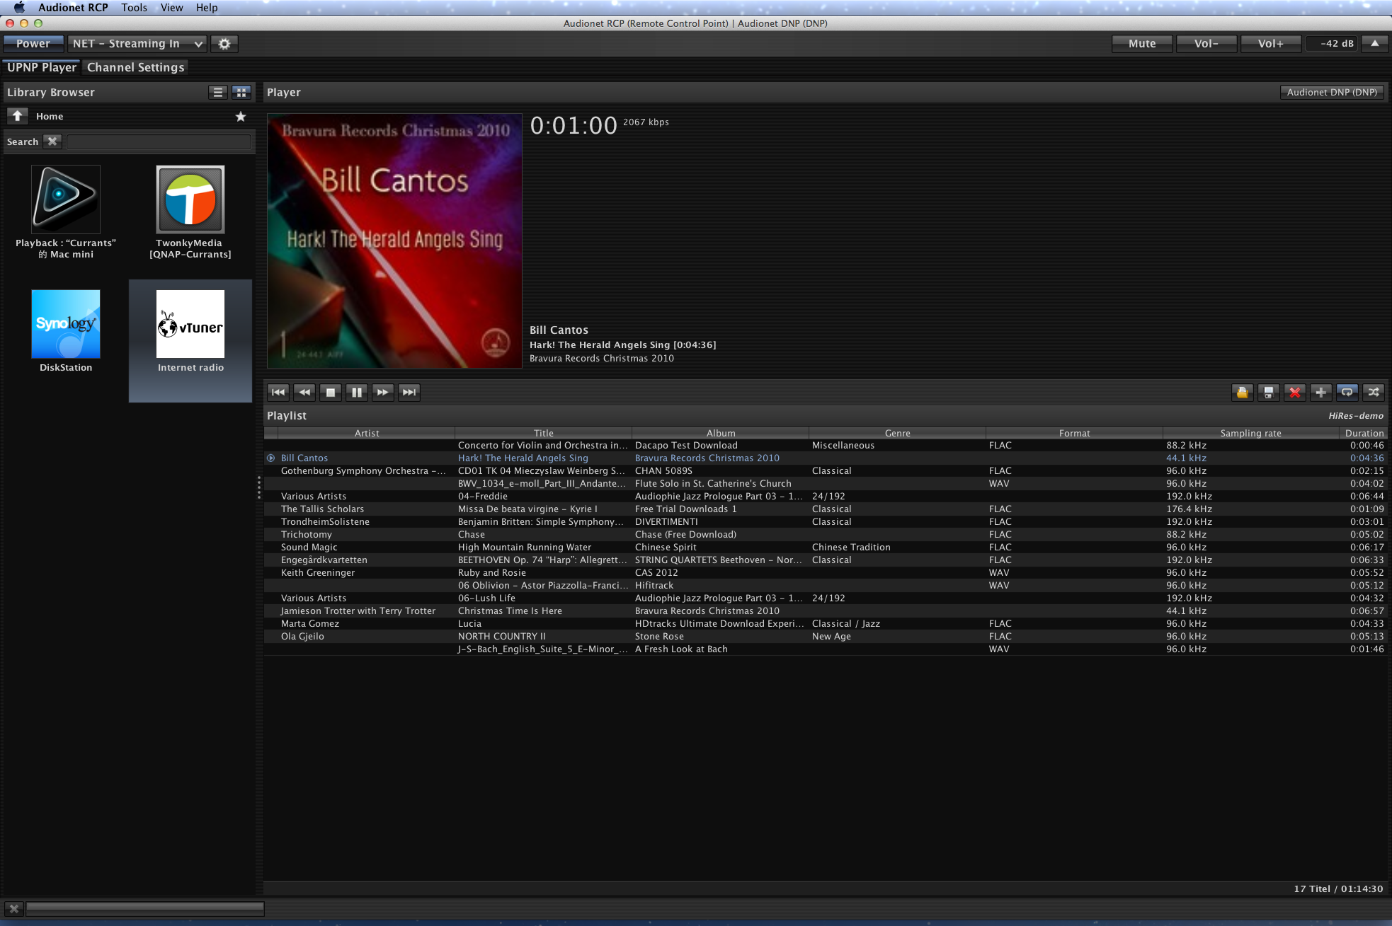Image resolution: width=1392 pixels, height=926 pixels.
Task: Open the Help menu
Action: (x=207, y=7)
